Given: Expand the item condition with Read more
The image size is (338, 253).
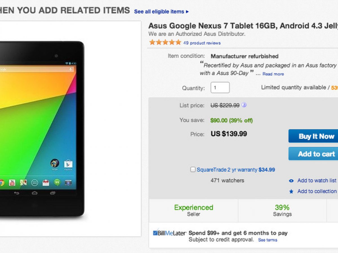Looking at the screenshot, I should coord(273,74).
